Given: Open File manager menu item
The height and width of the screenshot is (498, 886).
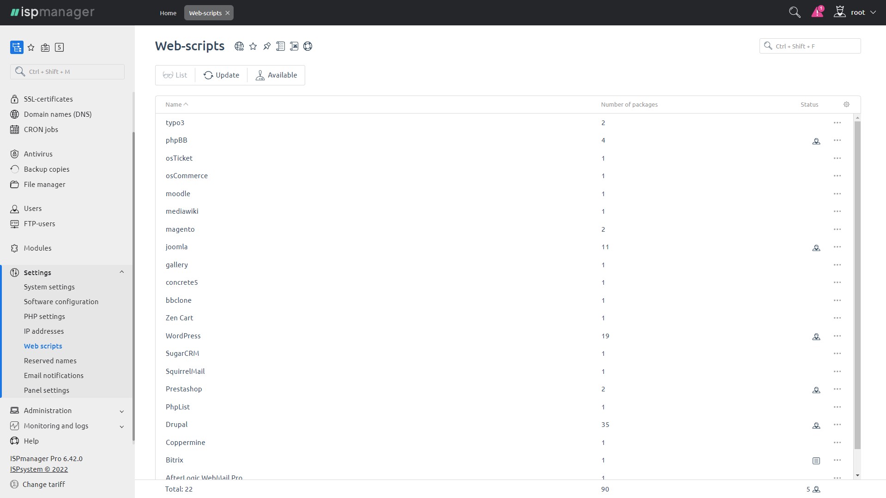Looking at the screenshot, I should [45, 185].
